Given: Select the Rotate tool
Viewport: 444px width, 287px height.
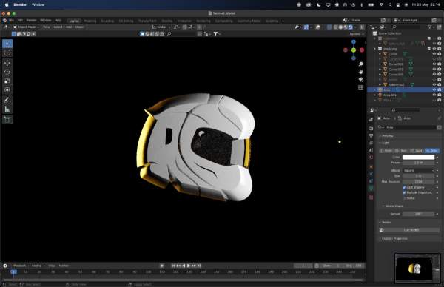Looking at the screenshot, I should [x=7, y=72].
